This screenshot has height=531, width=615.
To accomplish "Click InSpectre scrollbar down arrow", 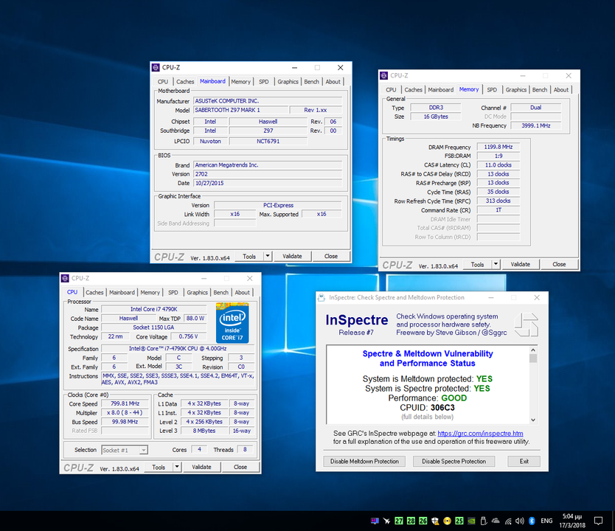I will 533,420.
